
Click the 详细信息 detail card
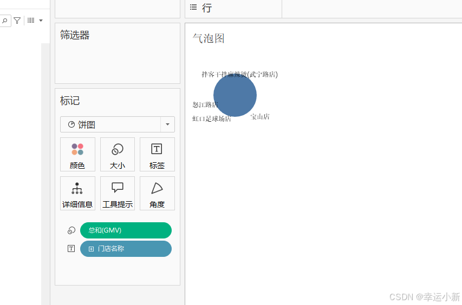coord(77,193)
